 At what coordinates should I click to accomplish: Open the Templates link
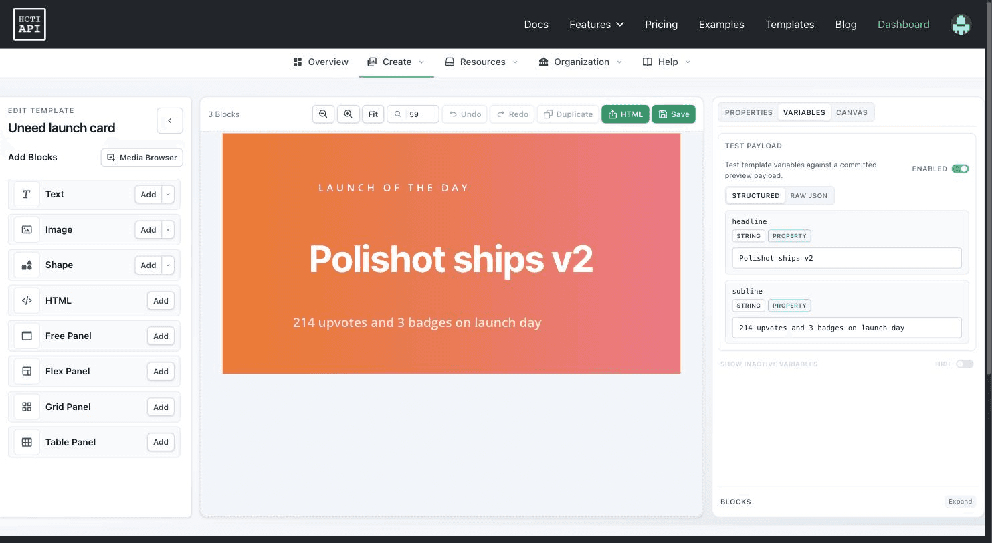click(x=789, y=24)
